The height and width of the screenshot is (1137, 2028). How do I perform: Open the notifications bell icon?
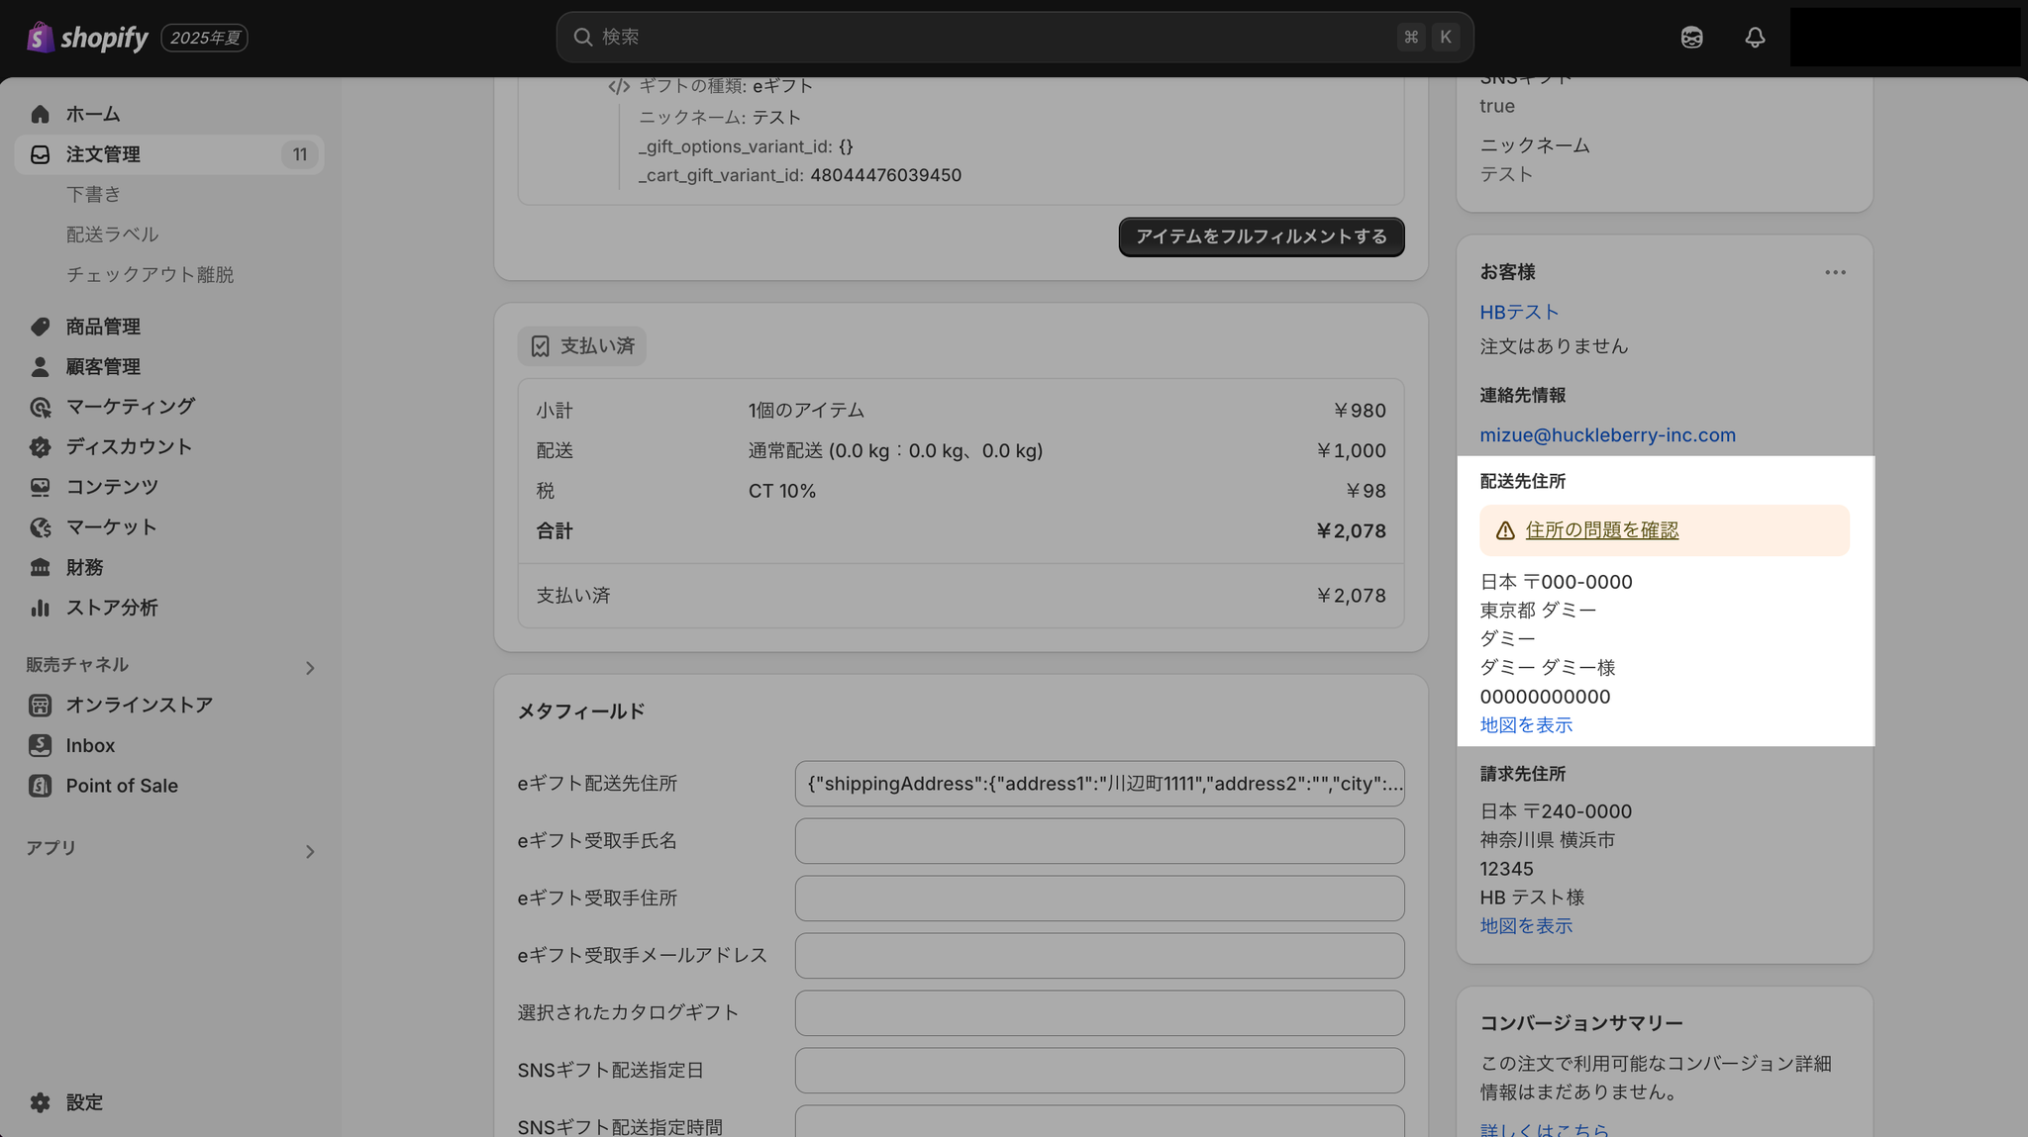click(x=1755, y=38)
